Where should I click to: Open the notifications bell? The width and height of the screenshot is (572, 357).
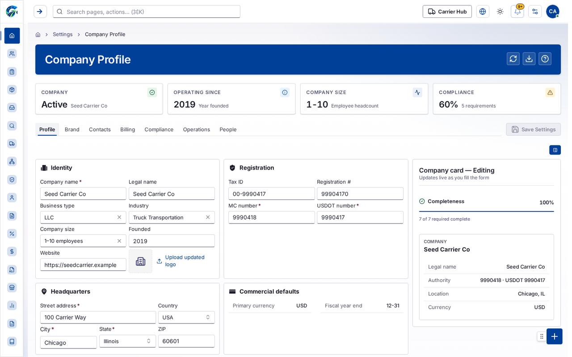click(x=517, y=12)
